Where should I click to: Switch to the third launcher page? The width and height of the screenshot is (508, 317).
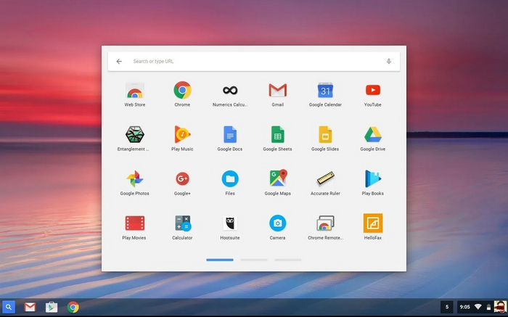288,260
